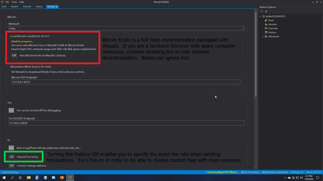This screenshot has height=181, width=323.
Task: Toggle Run Bitcoin Knots at startup switch
Action: coord(14,55)
